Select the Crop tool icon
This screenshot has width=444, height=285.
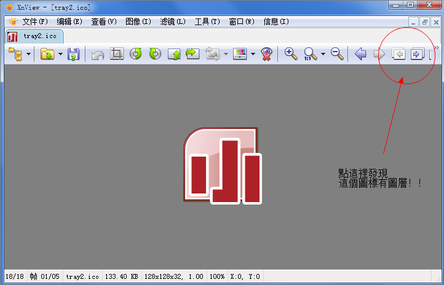pos(117,53)
